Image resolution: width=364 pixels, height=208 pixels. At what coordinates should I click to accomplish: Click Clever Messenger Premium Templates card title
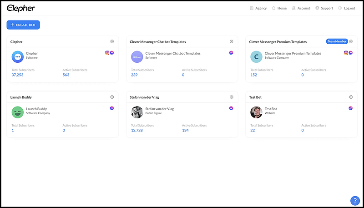point(278,42)
